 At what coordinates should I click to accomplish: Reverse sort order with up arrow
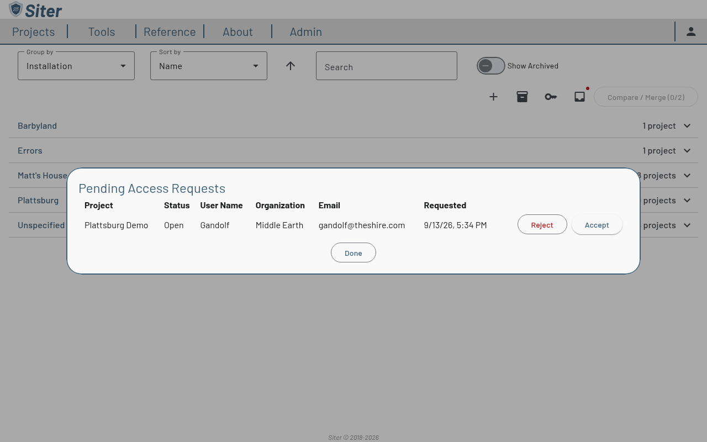click(291, 66)
